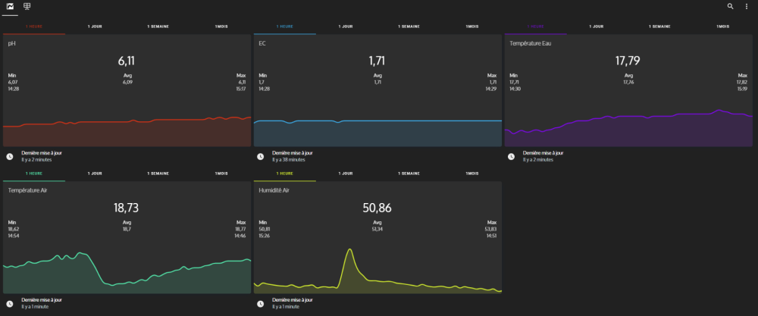Click 'Il y a 38 minutes' under EC
Viewport: 758px width, 316px height.
(288, 159)
